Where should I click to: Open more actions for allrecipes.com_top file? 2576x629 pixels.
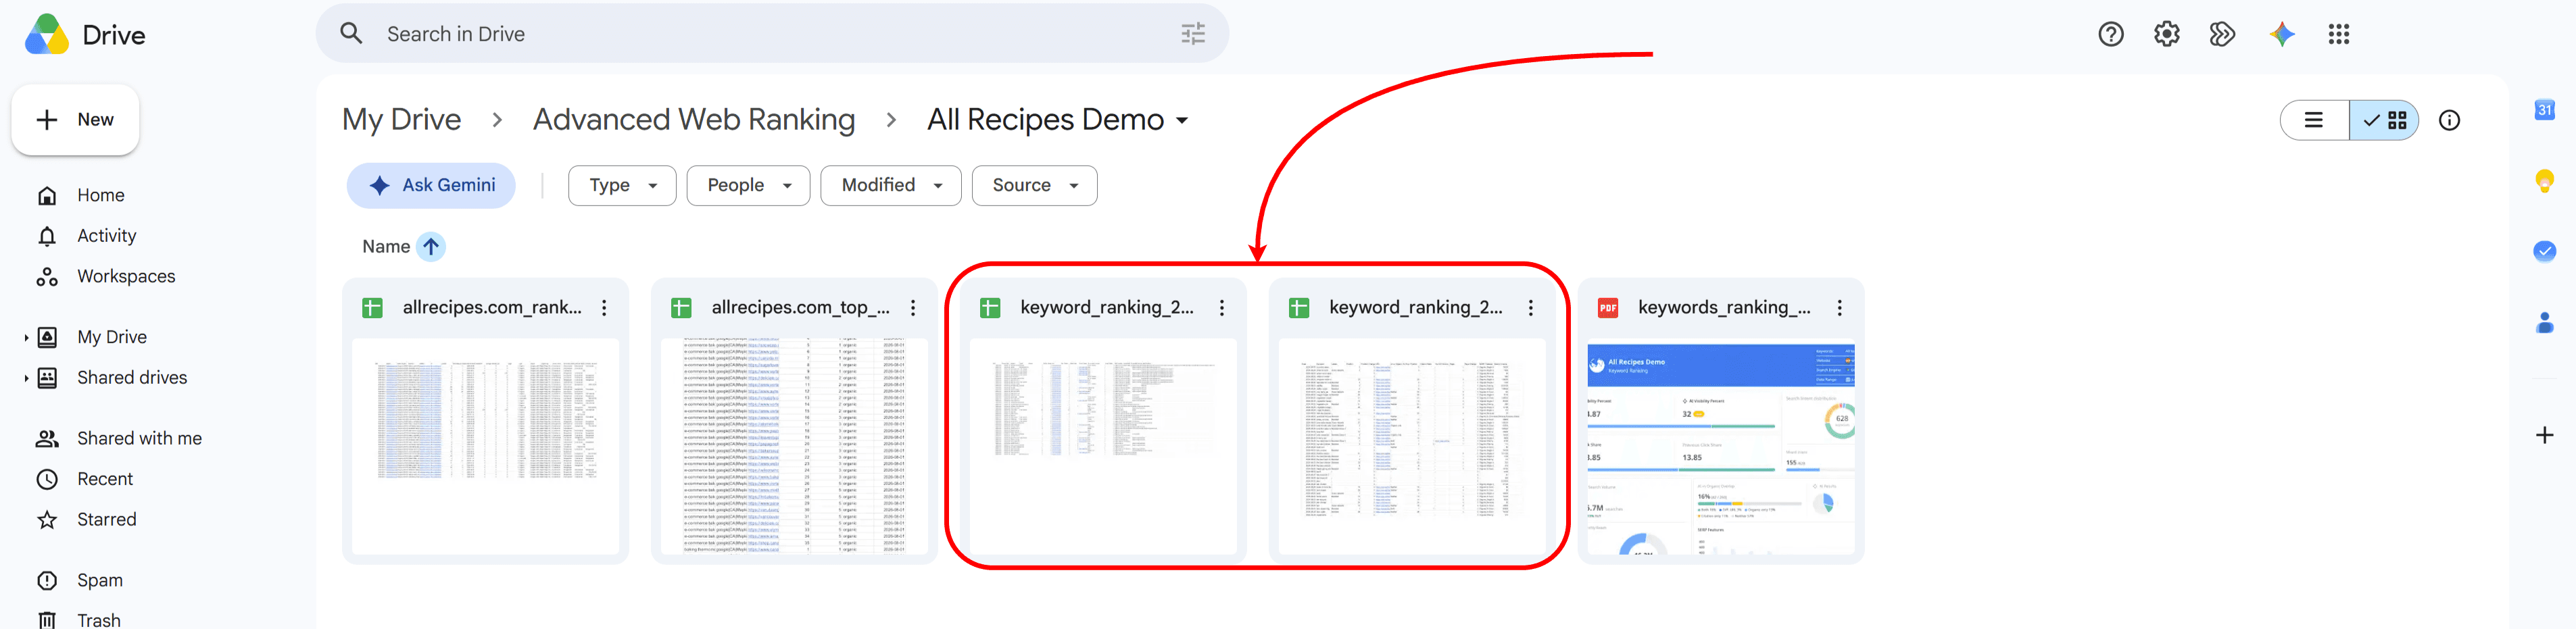click(913, 308)
